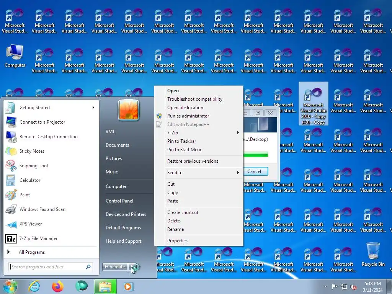Open Control Panel
Image resolution: width=392 pixels, height=294 pixels.
pyautogui.click(x=119, y=201)
